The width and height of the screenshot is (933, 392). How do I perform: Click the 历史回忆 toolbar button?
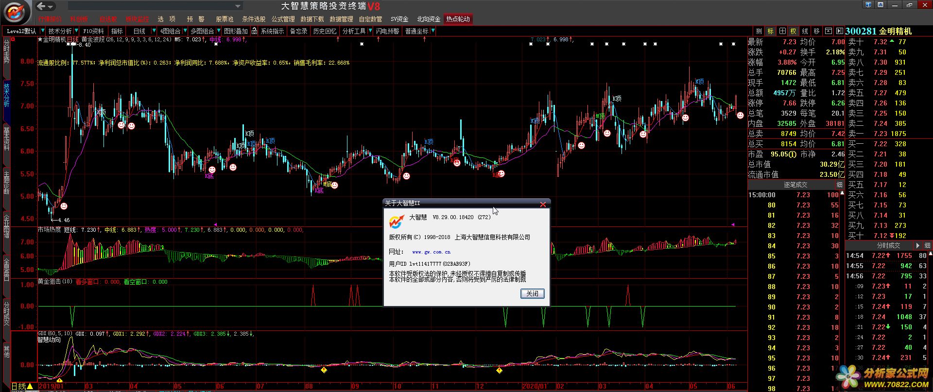[325, 31]
